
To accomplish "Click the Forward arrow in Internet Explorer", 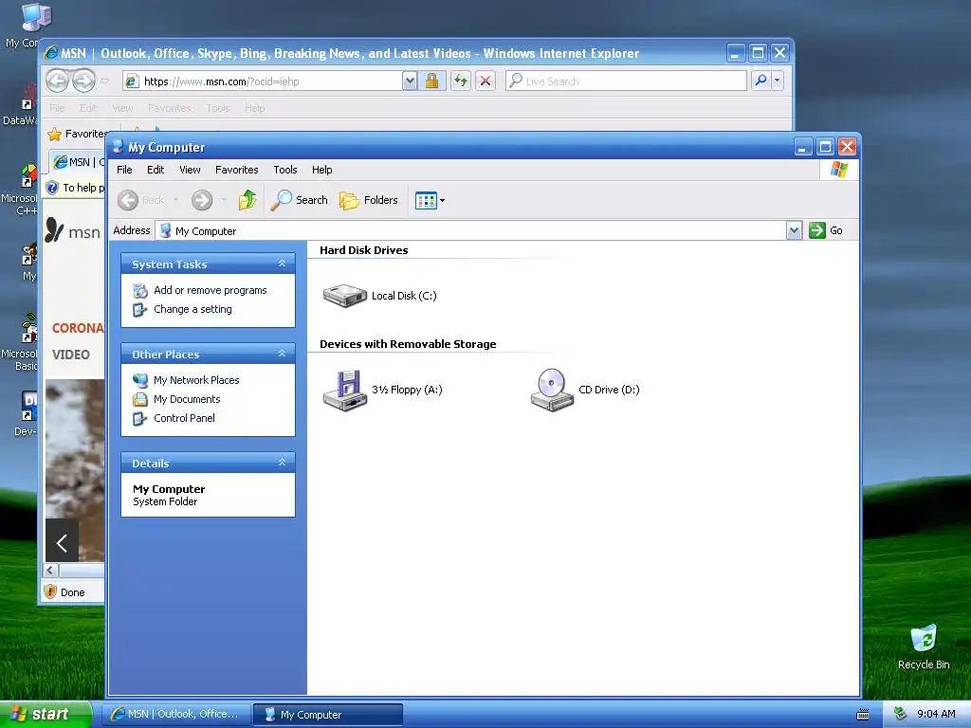I will (x=83, y=81).
